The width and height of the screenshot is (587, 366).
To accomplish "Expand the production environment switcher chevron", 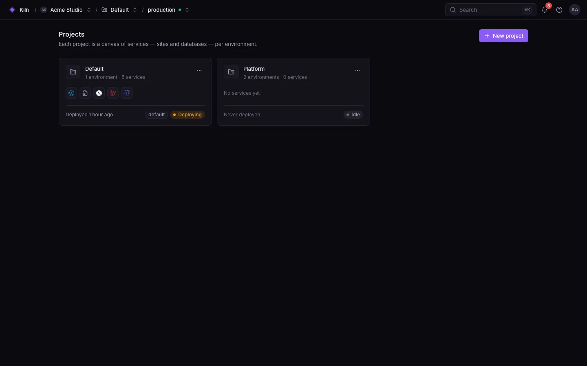I will (187, 10).
